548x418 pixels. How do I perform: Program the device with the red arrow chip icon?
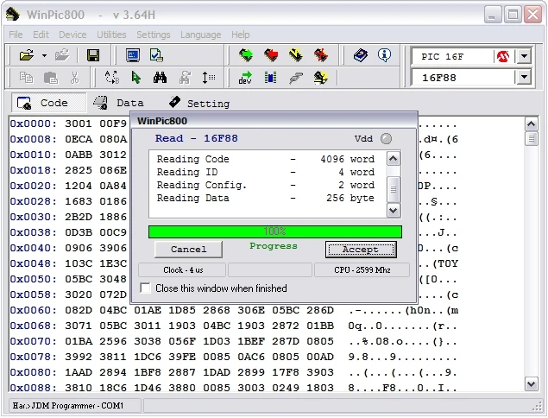coord(271,55)
